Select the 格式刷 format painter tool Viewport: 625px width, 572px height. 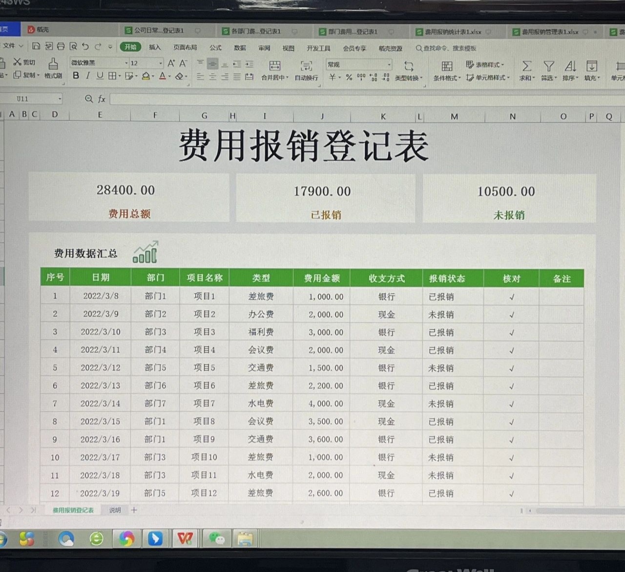pos(54,67)
